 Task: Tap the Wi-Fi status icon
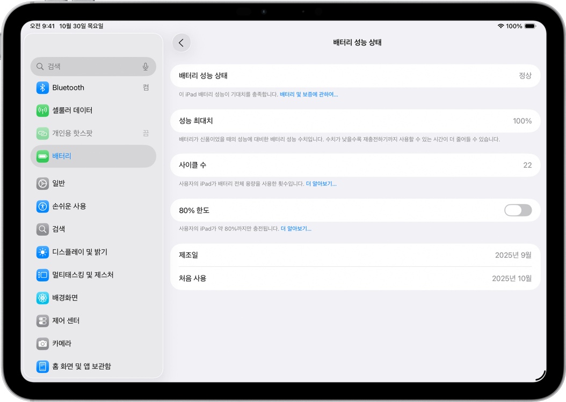[x=500, y=26]
